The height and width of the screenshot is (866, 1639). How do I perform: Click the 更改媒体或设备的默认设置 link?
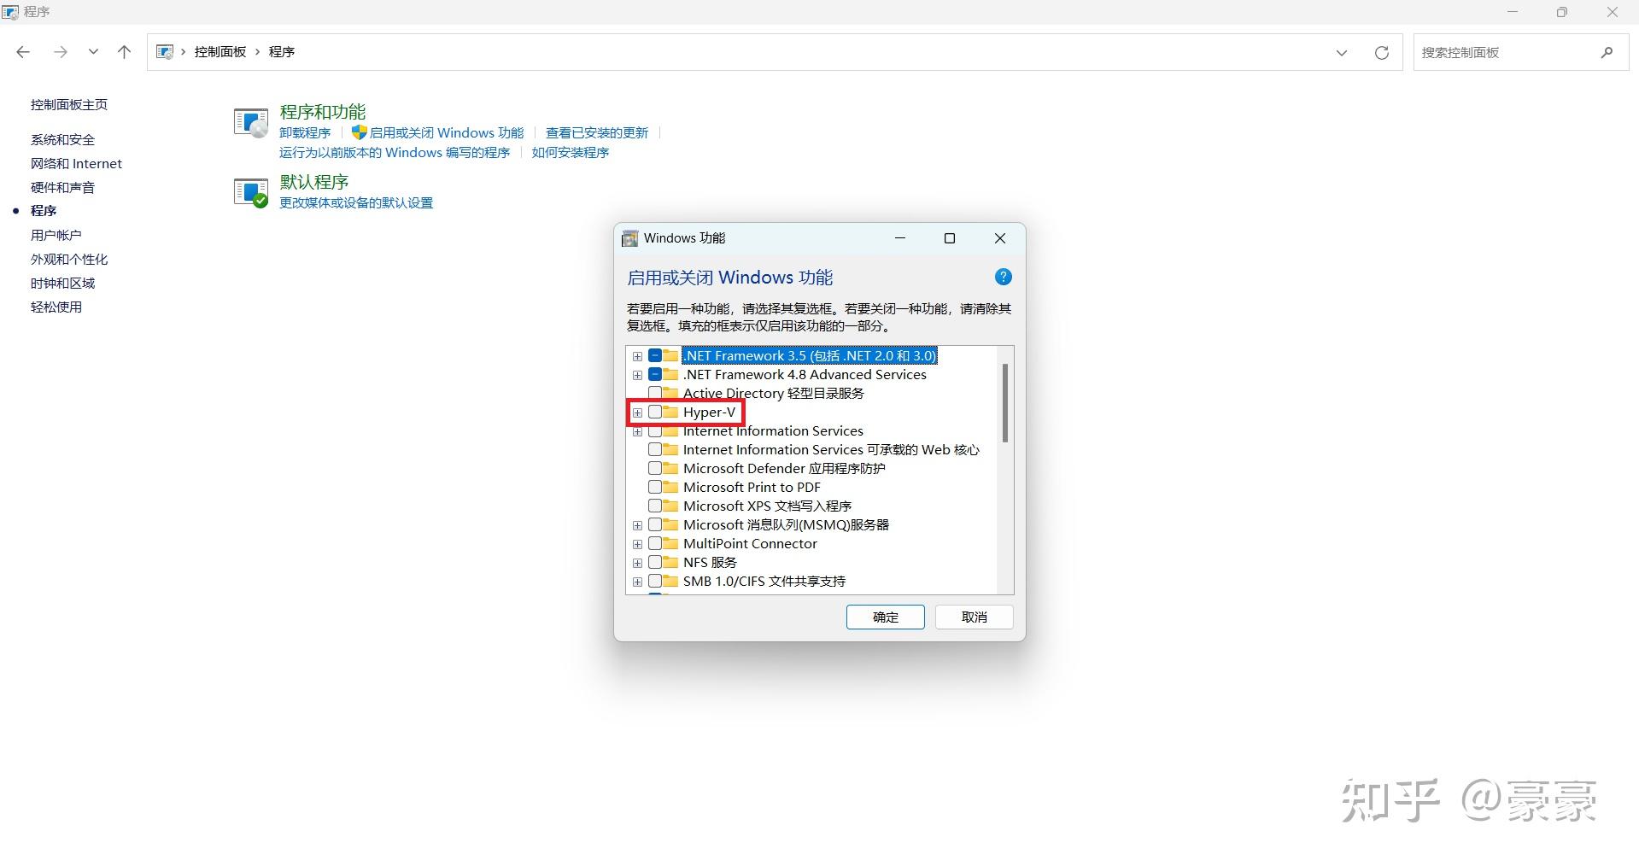356,202
